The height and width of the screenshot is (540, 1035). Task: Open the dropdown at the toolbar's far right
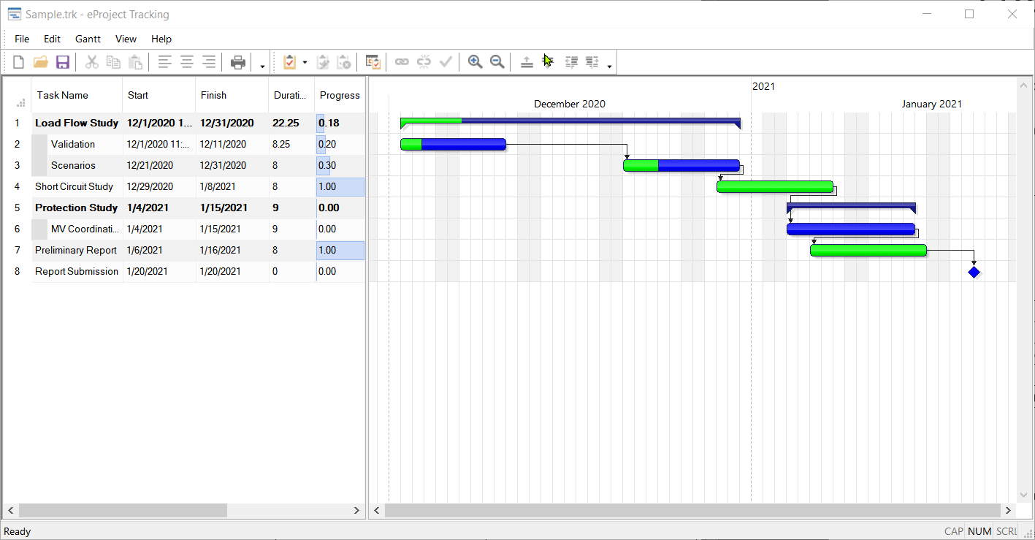click(609, 64)
